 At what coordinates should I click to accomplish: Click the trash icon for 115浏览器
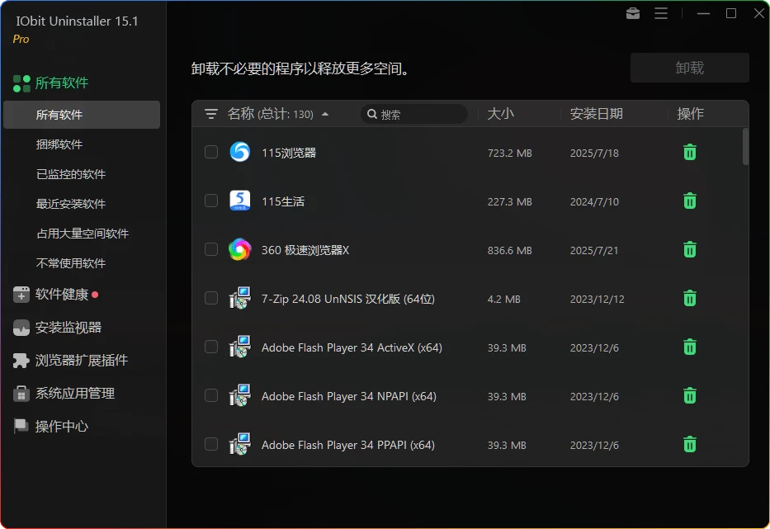pos(690,153)
